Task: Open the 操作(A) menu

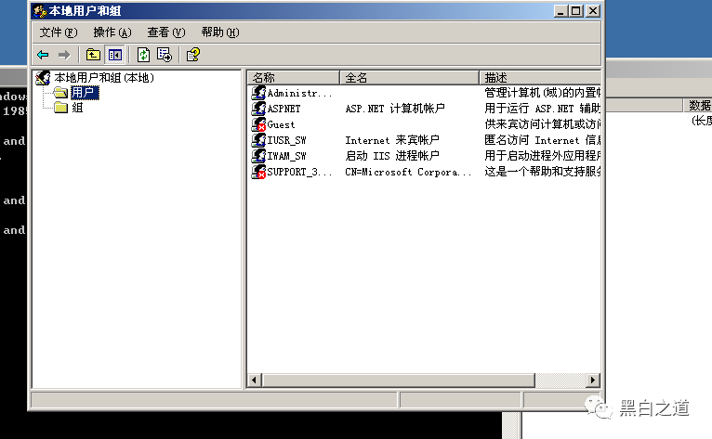Action: click(x=112, y=32)
